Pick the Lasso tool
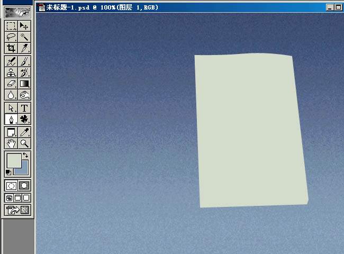The image size is (344, 254). click(11, 37)
